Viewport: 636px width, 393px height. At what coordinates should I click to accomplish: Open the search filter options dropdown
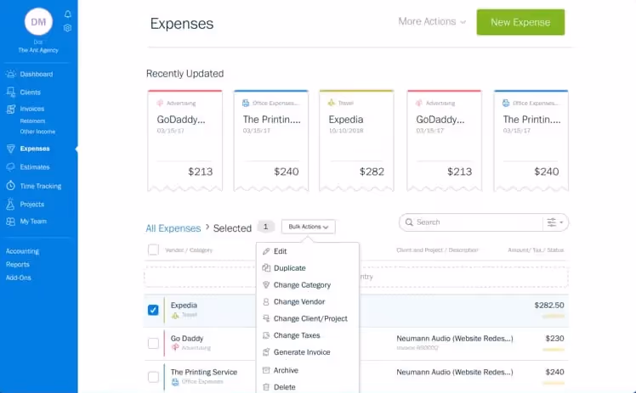[555, 222]
